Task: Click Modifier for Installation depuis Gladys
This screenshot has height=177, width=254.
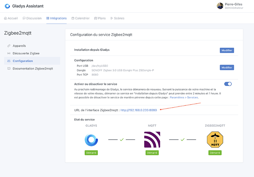Action: click(x=227, y=50)
